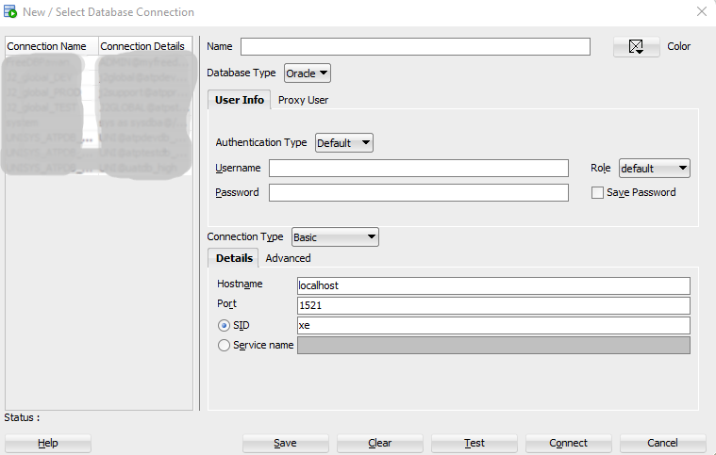Viewport: 716px width, 455px height.
Task: Open the Database Type dropdown
Action: [307, 73]
